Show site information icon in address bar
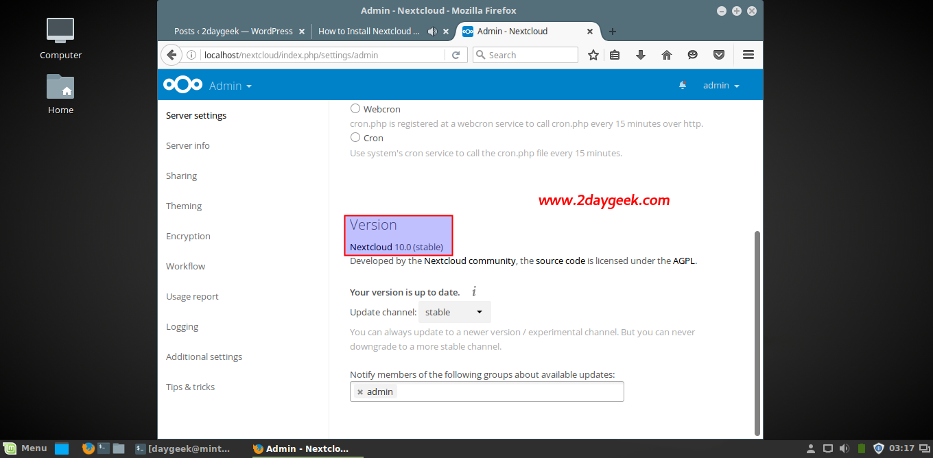 pyautogui.click(x=191, y=55)
